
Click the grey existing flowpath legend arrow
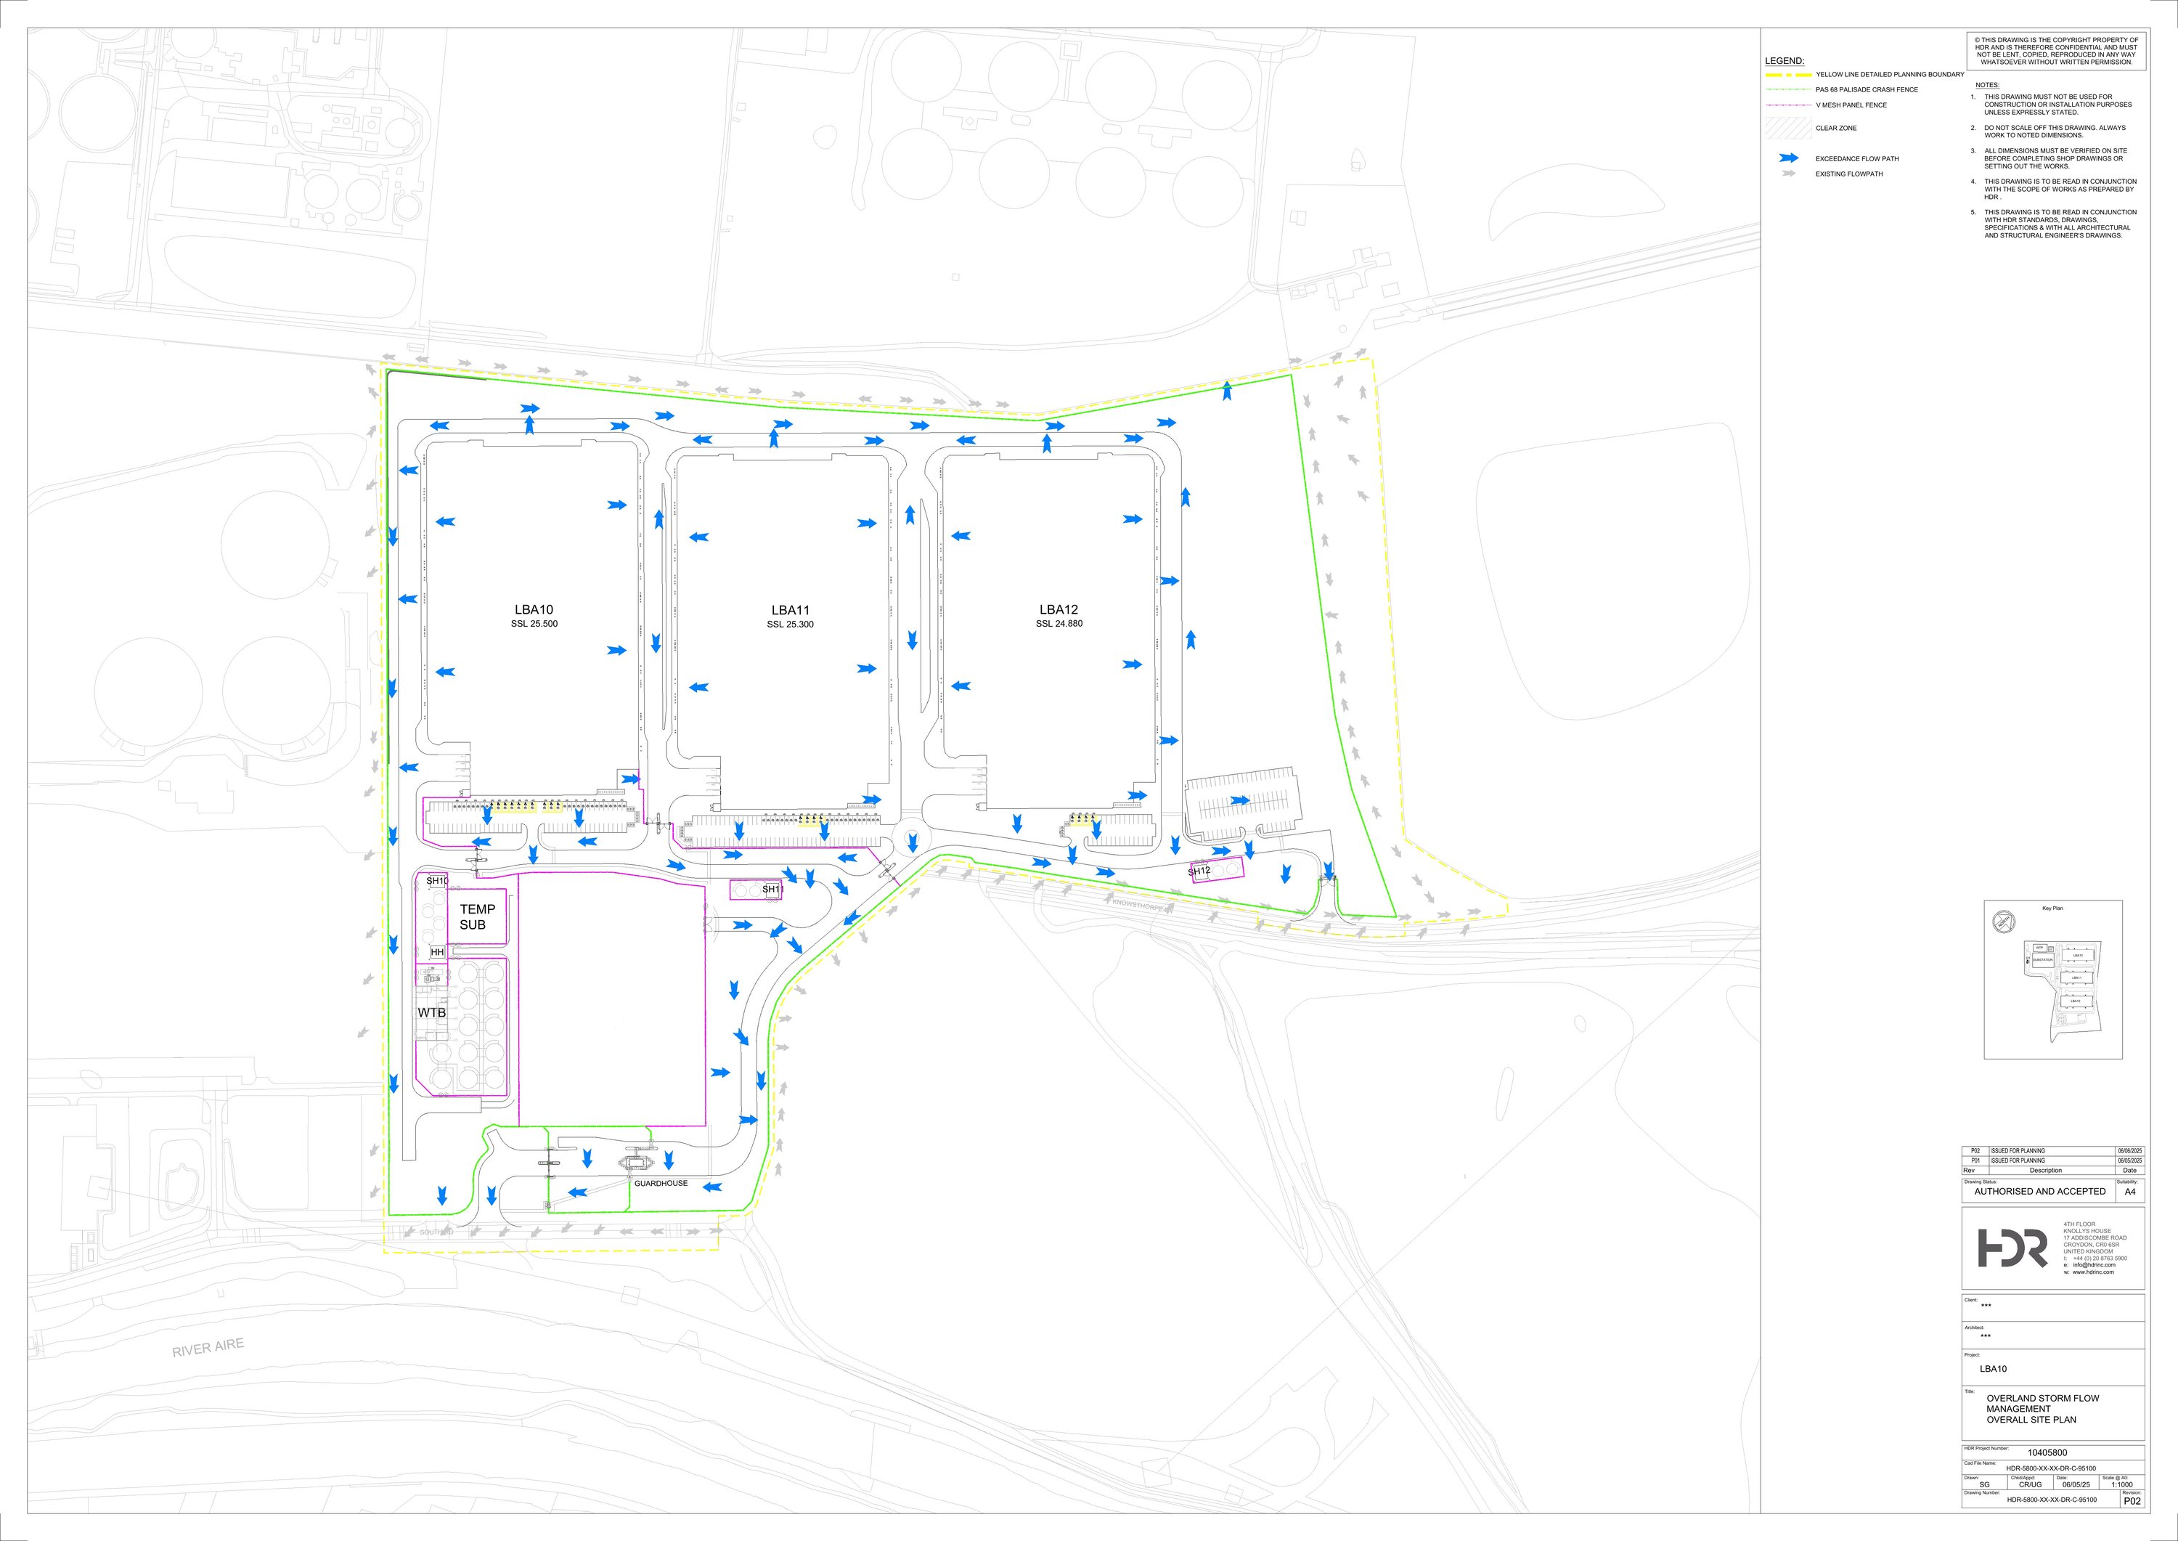(x=1789, y=174)
